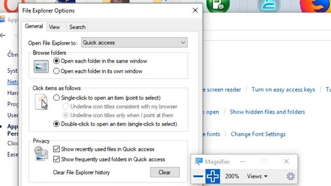The image size is (331, 186).
Task: Click the Clear history button
Action: 165,172
